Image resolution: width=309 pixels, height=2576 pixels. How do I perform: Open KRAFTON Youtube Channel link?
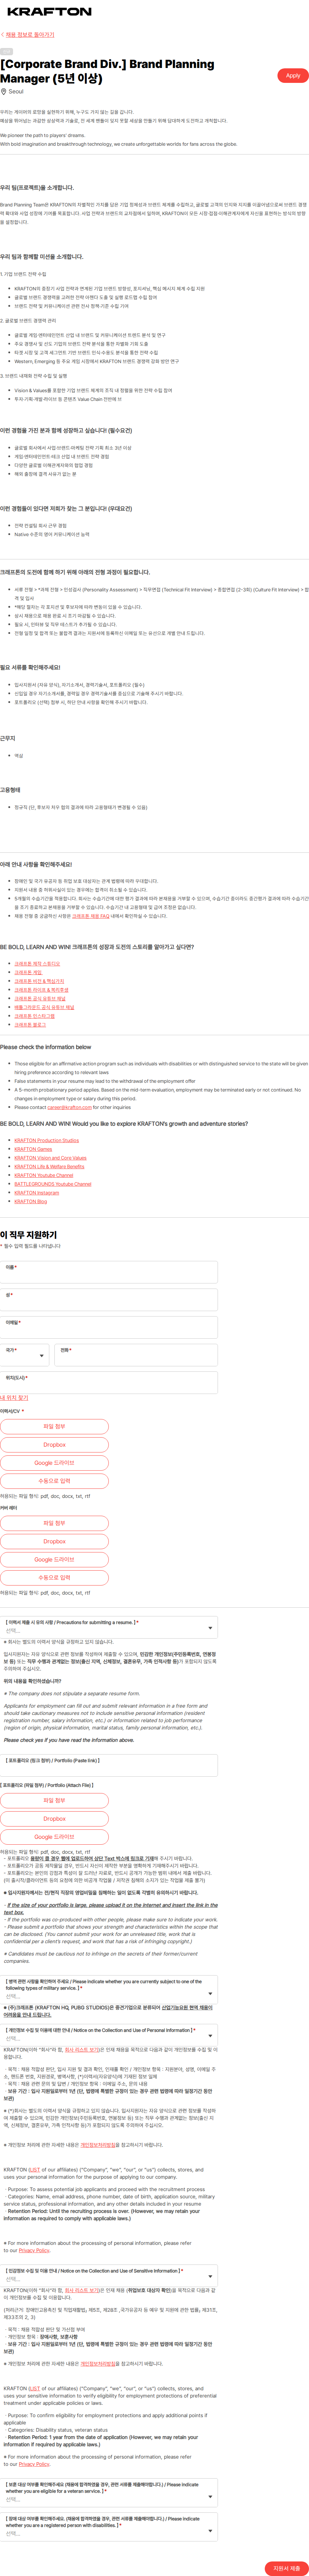(44, 1175)
